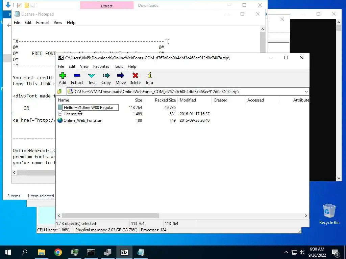The image size is (346, 259).
Task: Switch to 7-Zip on the taskbar
Action: [x=124, y=252]
